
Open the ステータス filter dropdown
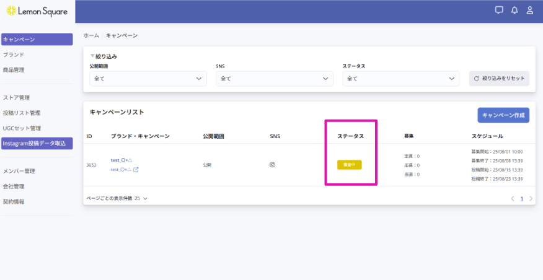[x=401, y=79]
